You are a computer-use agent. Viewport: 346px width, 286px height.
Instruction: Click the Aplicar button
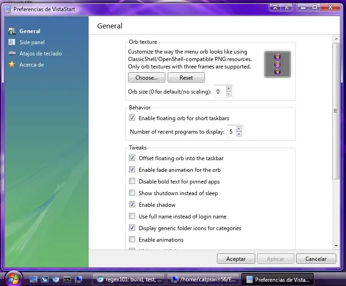275,259
